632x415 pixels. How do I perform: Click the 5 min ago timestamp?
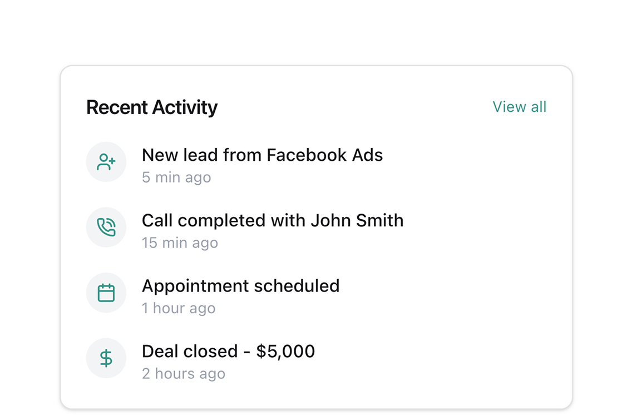[176, 177]
